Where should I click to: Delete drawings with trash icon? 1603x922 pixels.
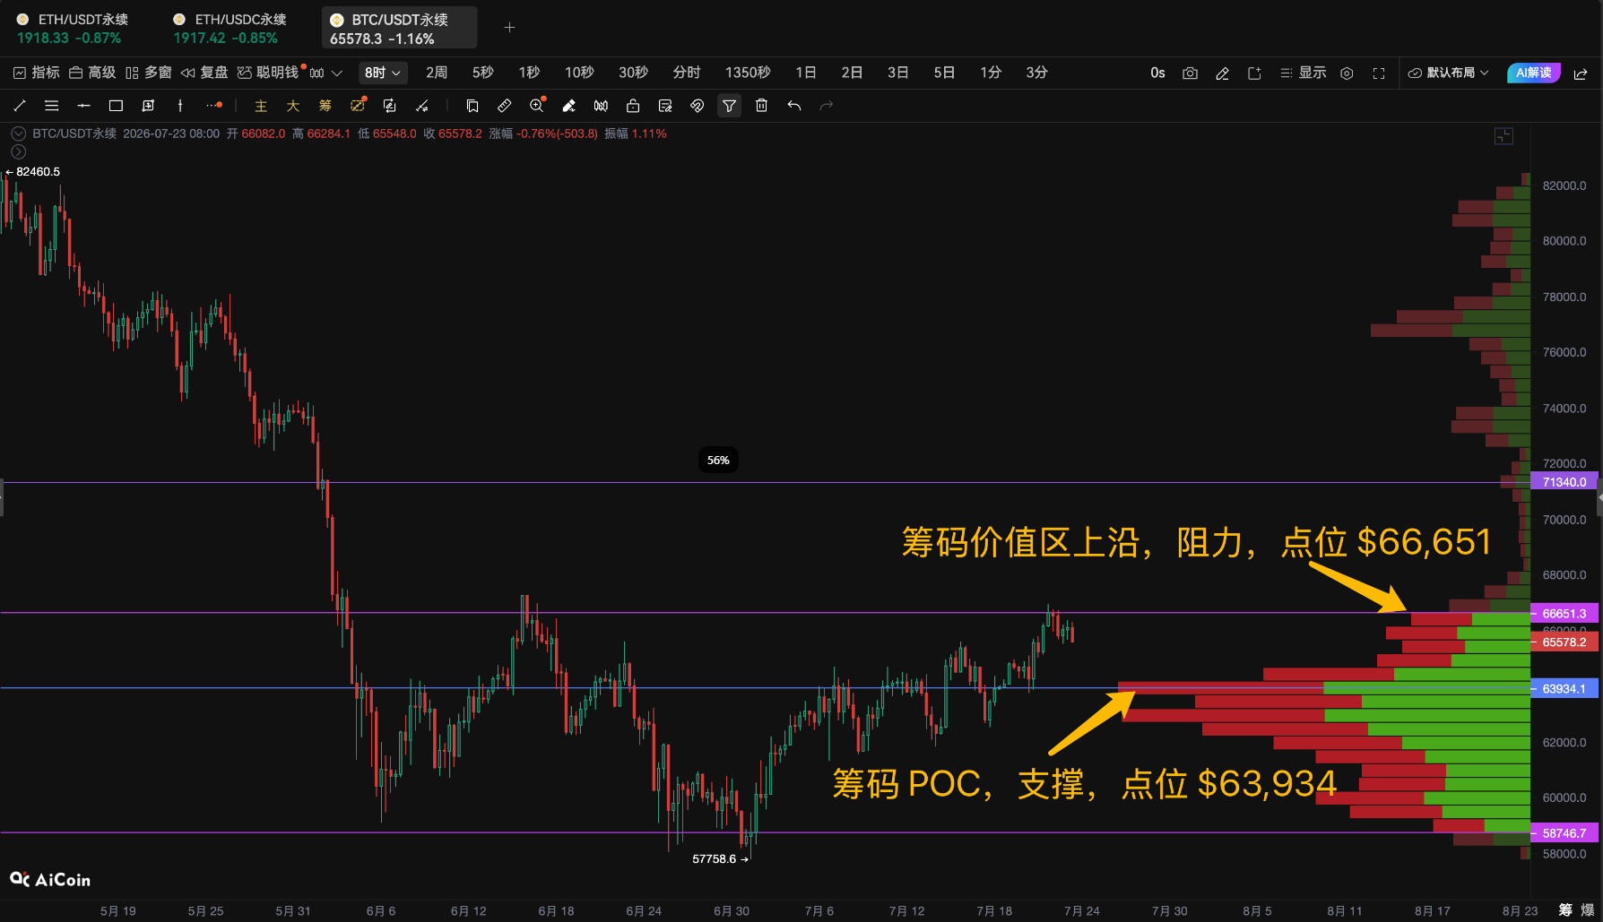coord(761,106)
